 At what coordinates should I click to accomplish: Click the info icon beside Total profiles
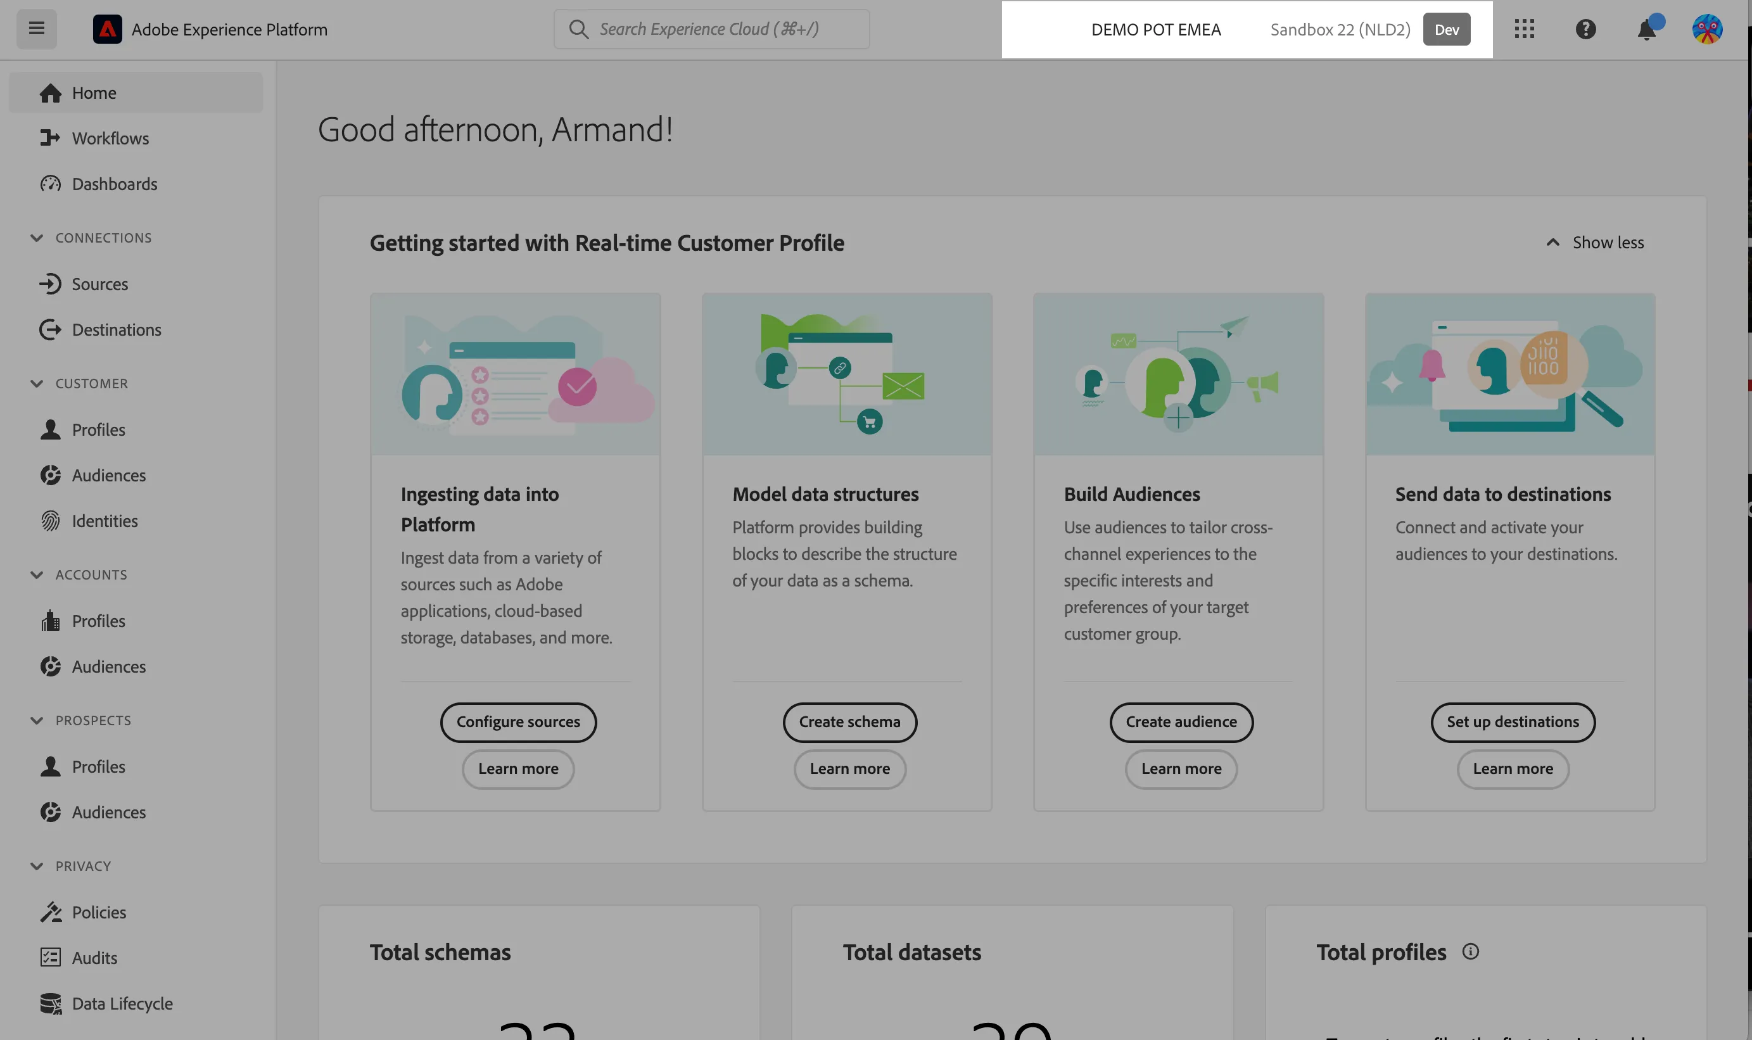(x=1470, y=951)
